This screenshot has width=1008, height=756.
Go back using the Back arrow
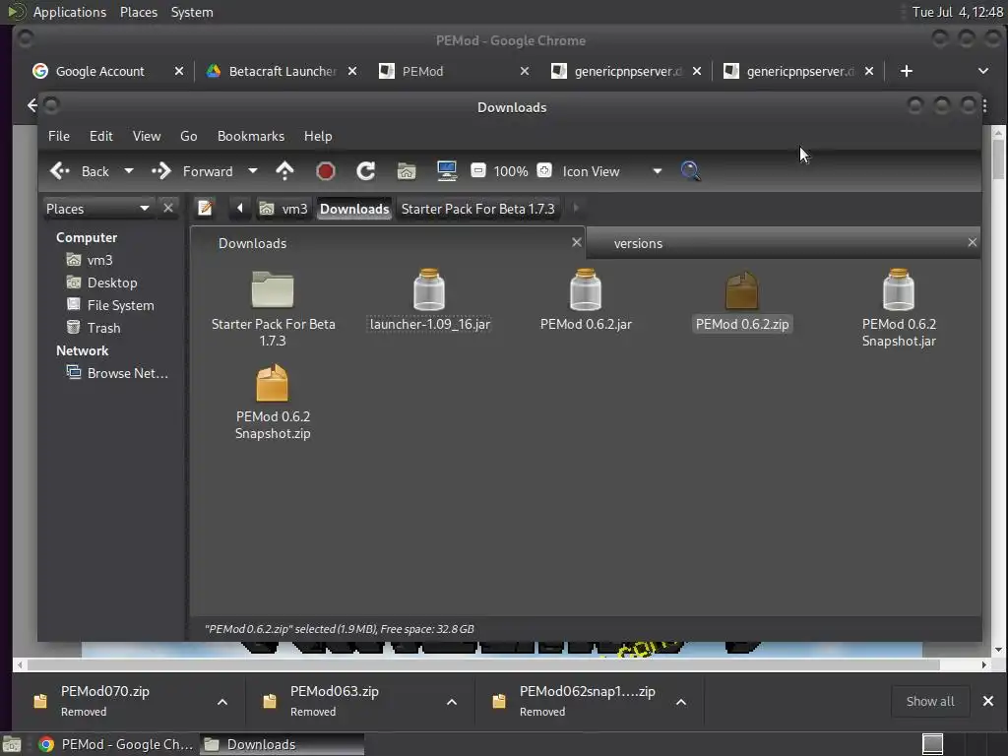(79, 171)
